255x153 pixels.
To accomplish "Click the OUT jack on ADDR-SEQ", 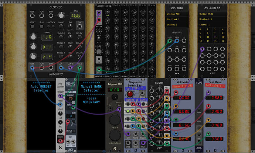I will (x=99, y=70).
